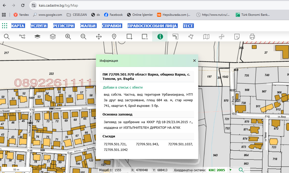Click the location pin marker tool

(x=114, y=37)
